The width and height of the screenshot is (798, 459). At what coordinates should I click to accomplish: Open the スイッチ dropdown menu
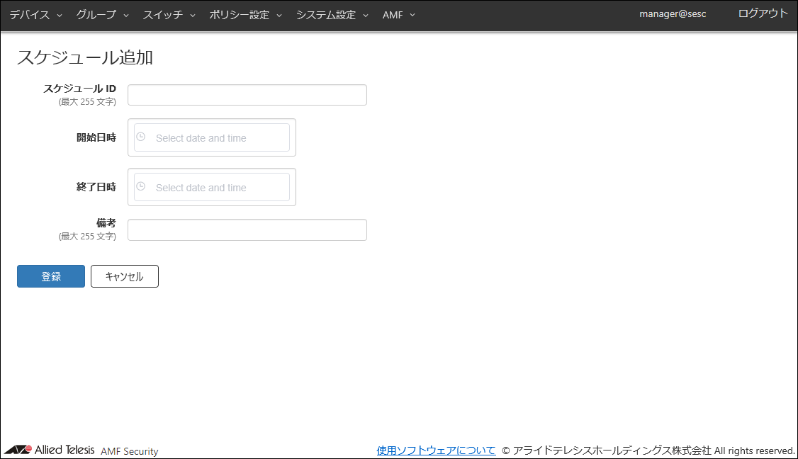[x=169, y=15]
